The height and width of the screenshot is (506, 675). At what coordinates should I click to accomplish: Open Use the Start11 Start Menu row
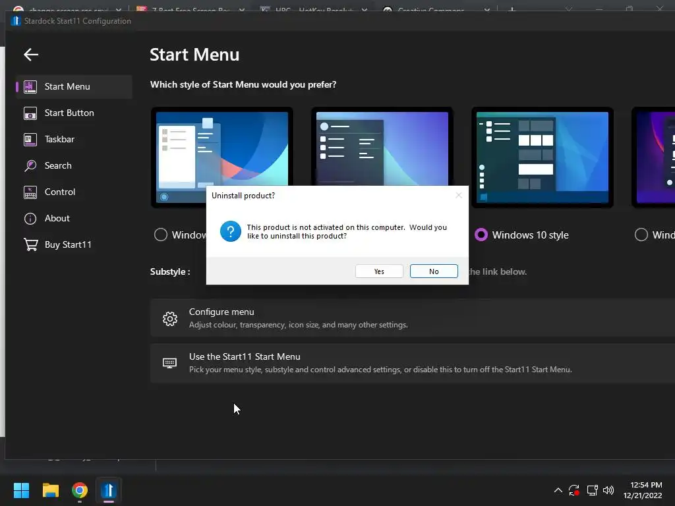(x=413, y=363)
